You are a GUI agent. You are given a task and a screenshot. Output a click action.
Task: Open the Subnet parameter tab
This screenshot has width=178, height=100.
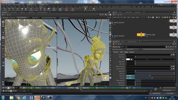click(x=121, y=52)
